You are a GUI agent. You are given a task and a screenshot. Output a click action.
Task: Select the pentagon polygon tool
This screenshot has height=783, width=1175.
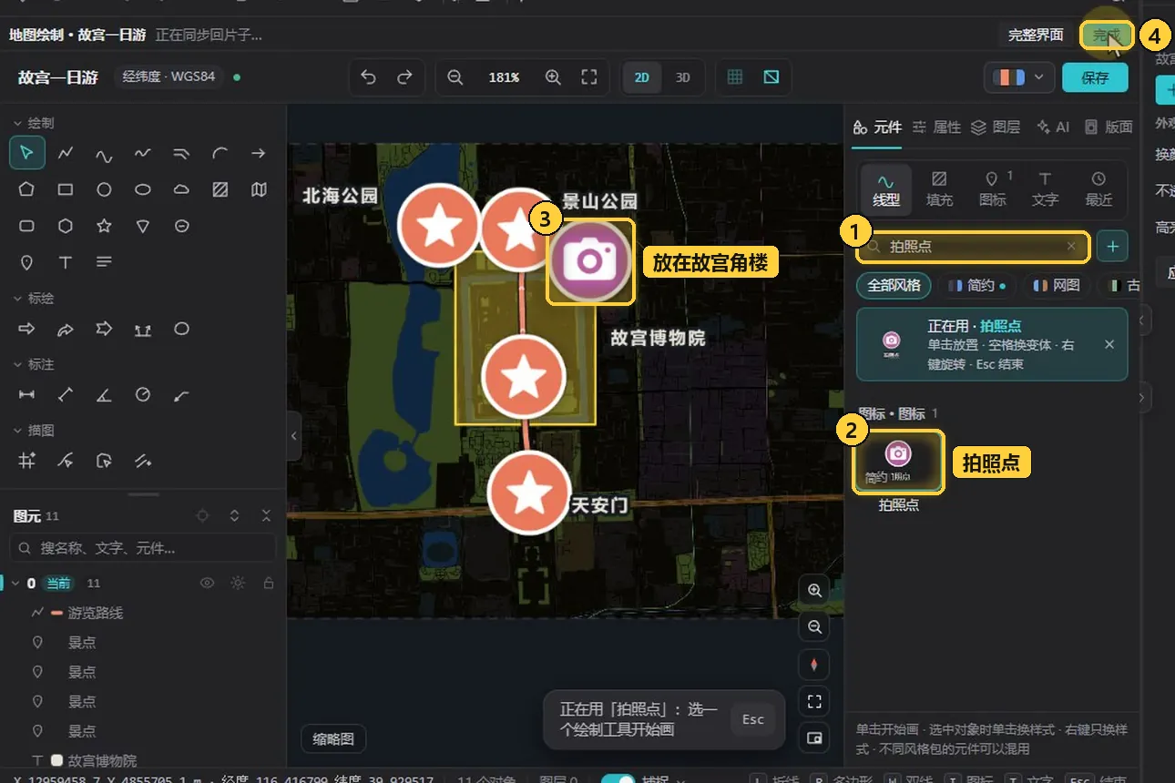[x=27, y=190]
